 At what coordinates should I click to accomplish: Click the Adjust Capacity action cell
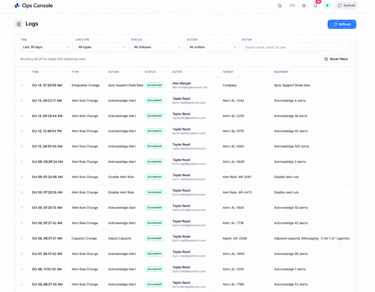[120, 238]
